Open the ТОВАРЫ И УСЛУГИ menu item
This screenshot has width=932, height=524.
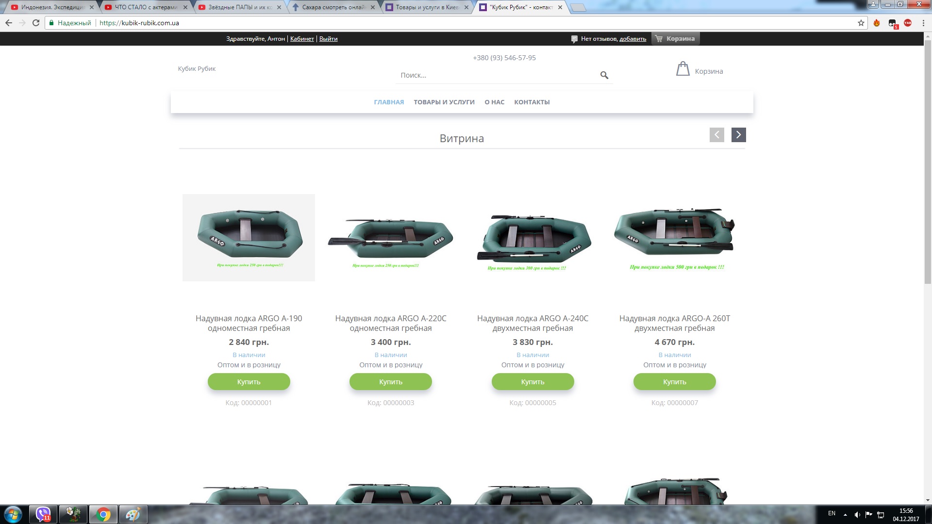pos(444,102)
